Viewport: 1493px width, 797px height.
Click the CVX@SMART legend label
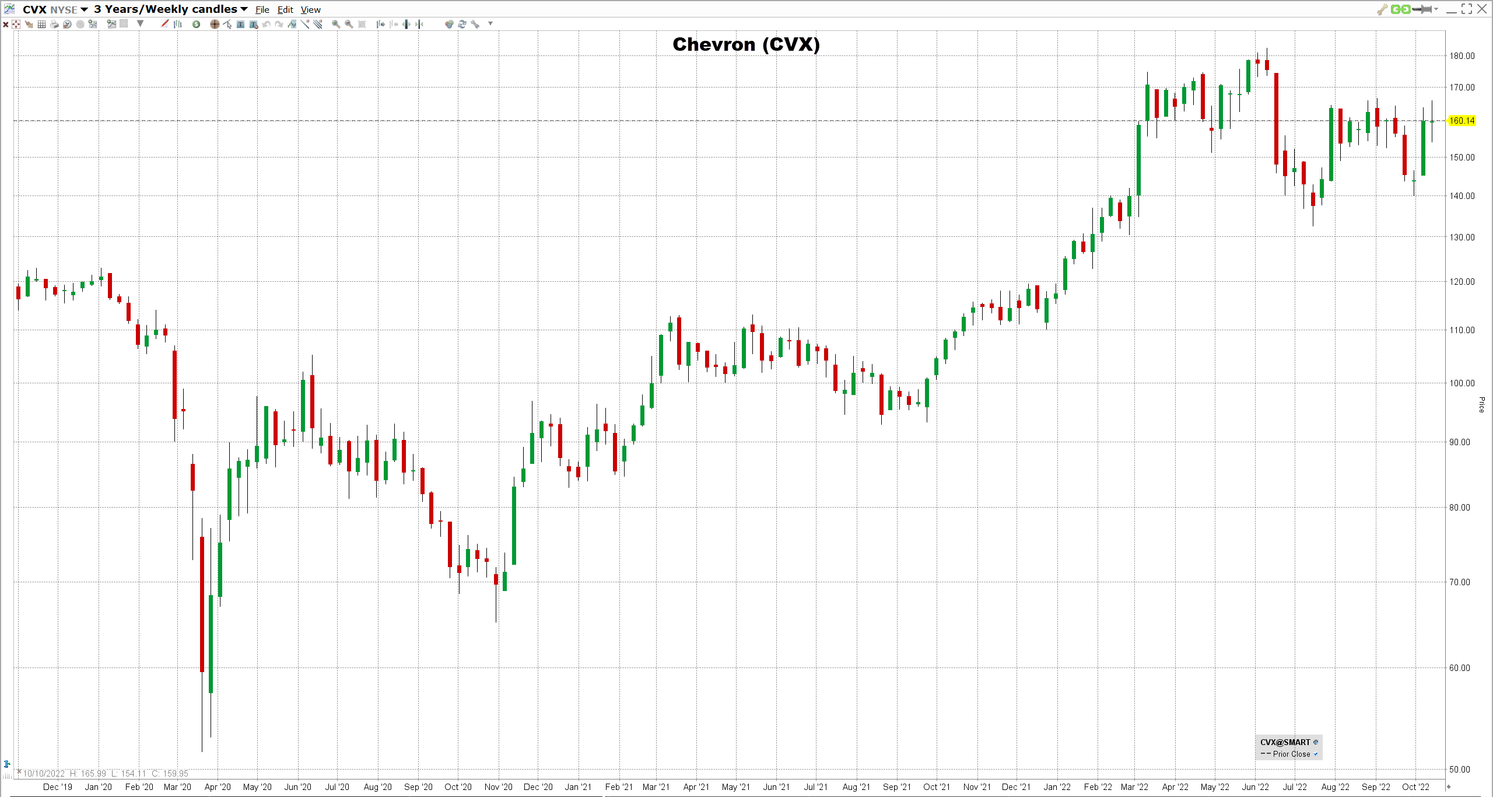(x=1285, y=742)
